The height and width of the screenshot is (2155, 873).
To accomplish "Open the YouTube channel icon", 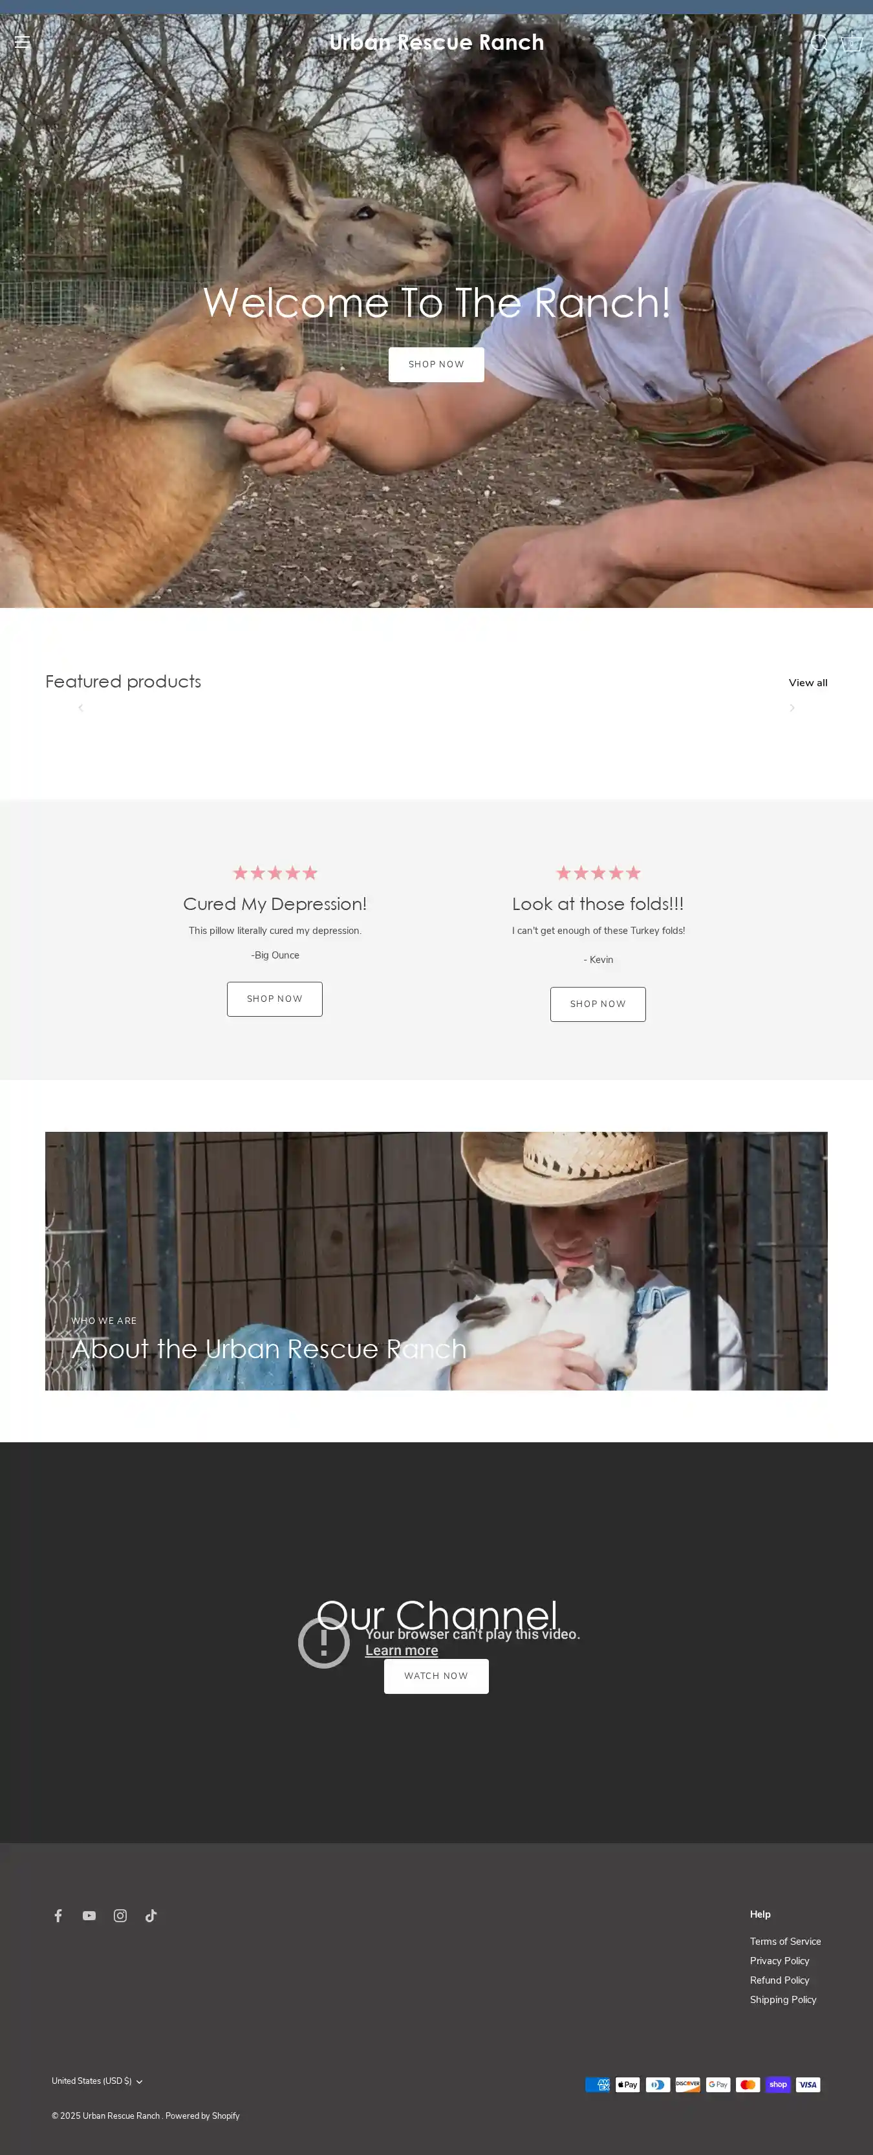I will pyautogui.click(x=89, y=1915).
